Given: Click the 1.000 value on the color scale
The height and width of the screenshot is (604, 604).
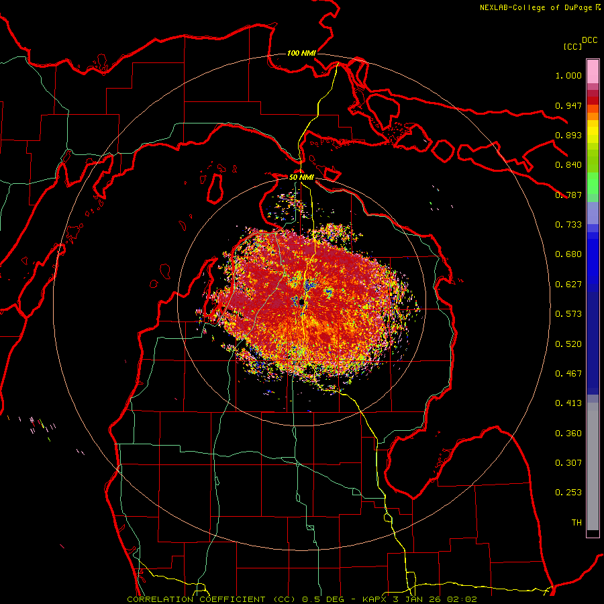Looking at the screenshot, I should pyautogui.click(x=568, y=75).
